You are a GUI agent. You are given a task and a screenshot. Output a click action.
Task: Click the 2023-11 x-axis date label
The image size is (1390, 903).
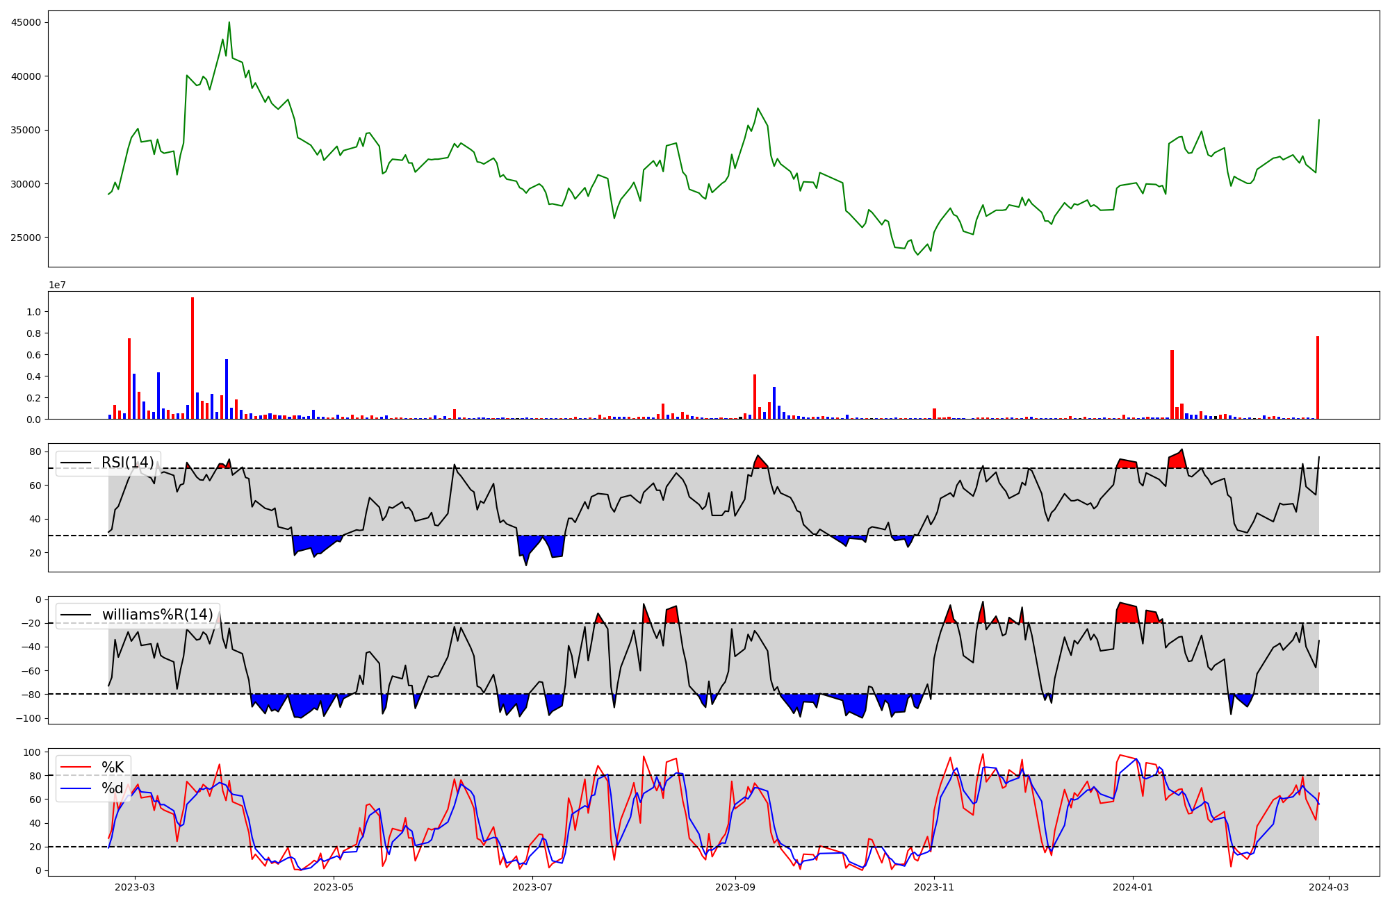coord(934,887)
